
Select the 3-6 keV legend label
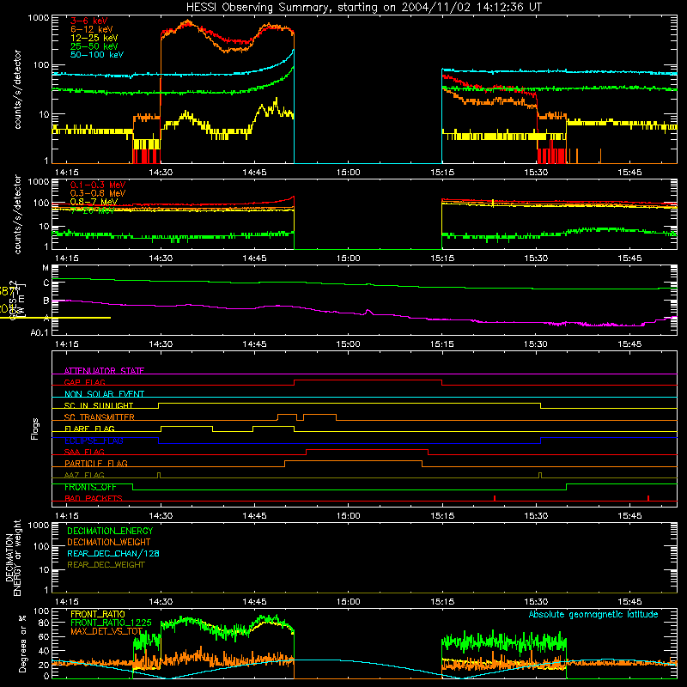coord(89,21)
